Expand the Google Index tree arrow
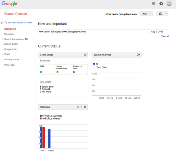This screenshot has height=154, width=176. coord(3,49)
